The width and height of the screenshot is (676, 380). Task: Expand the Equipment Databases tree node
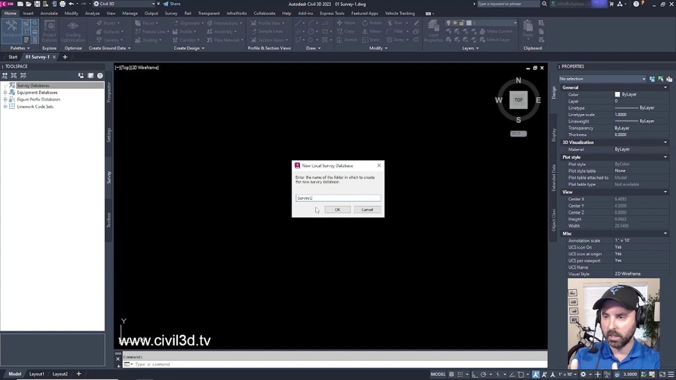pos(5,92)
